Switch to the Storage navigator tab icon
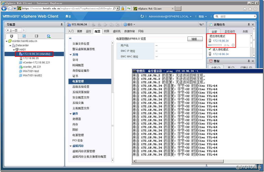 tap(36, 36)
